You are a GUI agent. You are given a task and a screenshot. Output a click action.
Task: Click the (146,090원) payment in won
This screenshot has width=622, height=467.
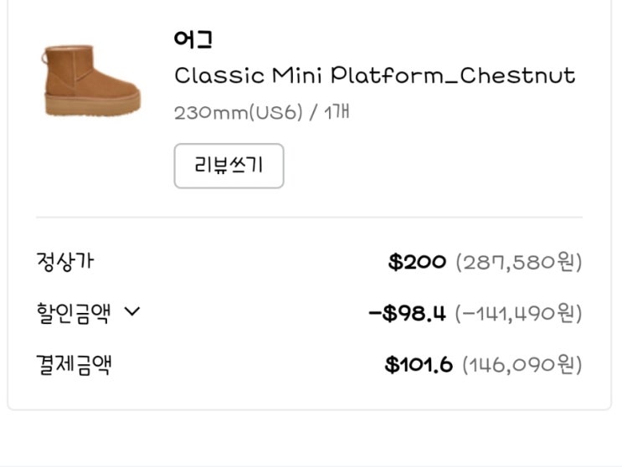[522, 365]
